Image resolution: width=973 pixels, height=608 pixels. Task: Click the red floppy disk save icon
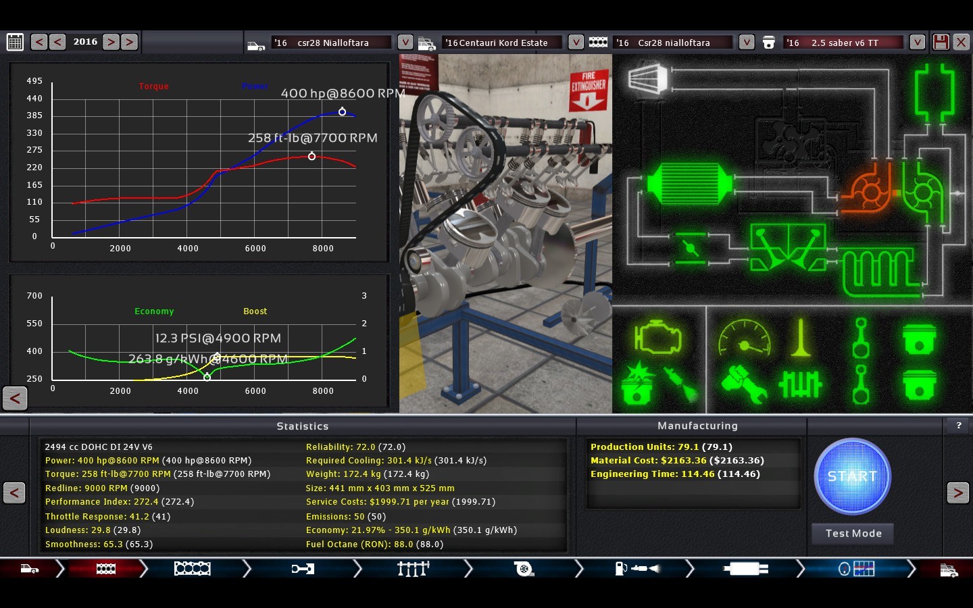941,42
